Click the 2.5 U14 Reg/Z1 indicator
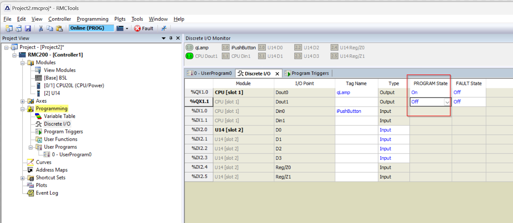Image resolution: width=513 pixels, height=223 pixels. [334, 56]
